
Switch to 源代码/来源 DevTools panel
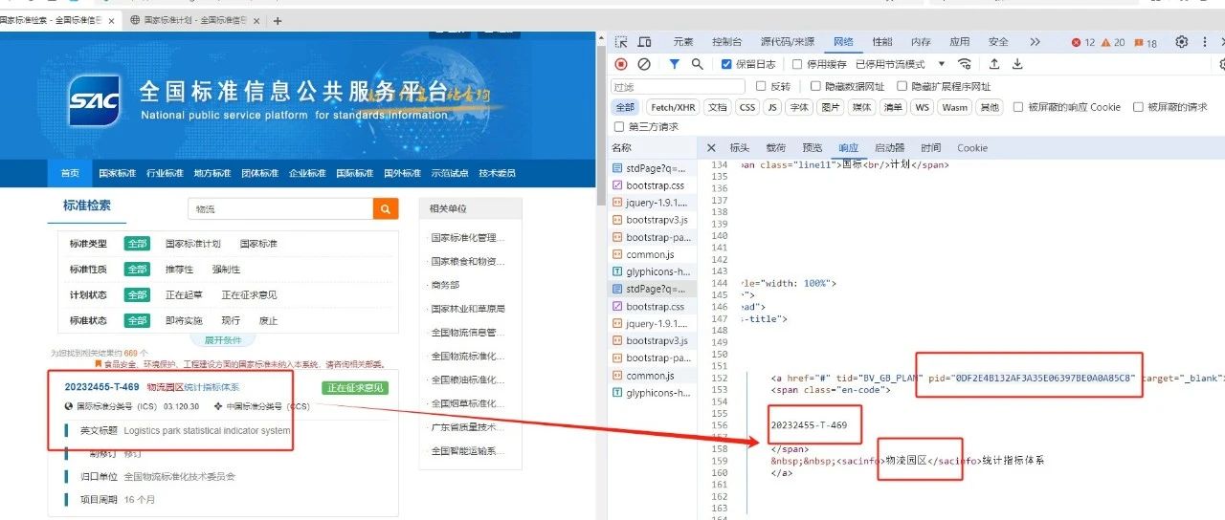(x=788, y=42)
